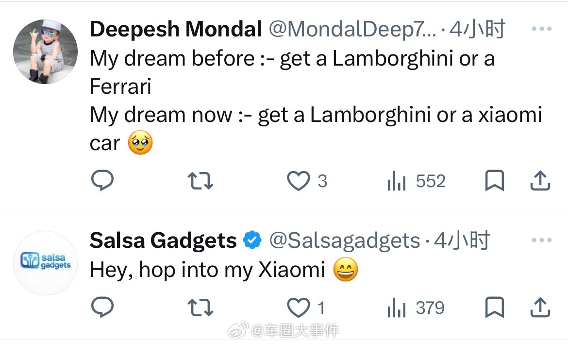
Task: Open the Salsa Gadgets display name
Action: 163,241
